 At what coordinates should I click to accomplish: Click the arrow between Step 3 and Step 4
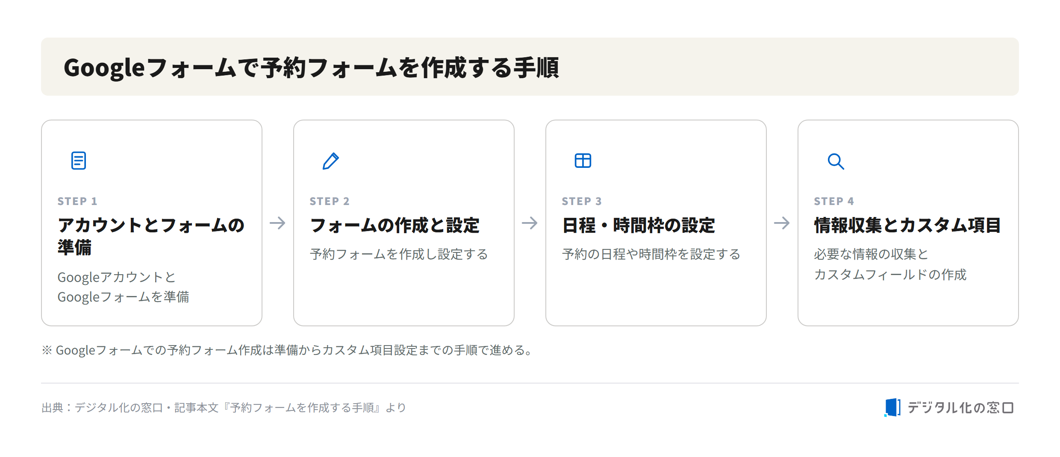782,223
